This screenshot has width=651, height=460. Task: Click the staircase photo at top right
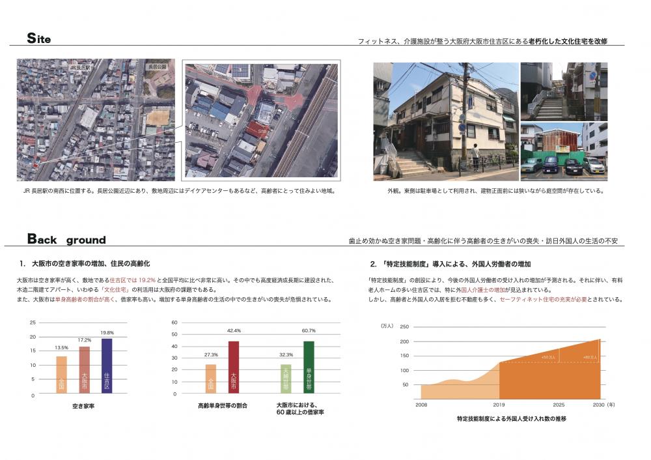[564, 91]
